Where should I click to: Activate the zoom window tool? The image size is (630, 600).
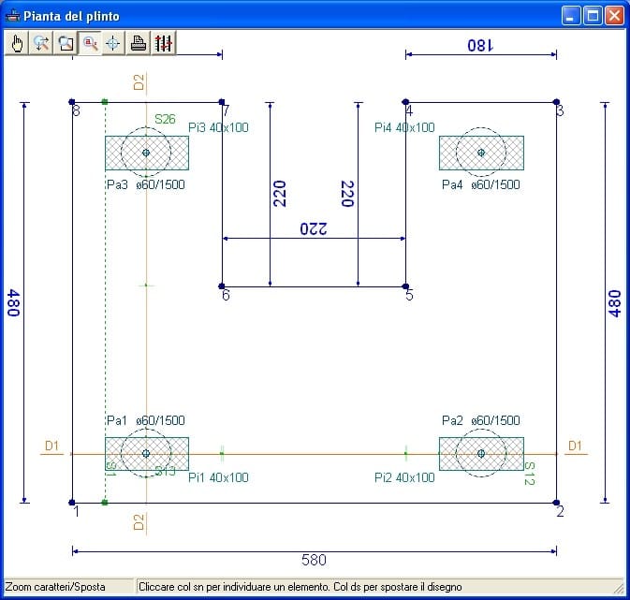[x=66, y=43]
